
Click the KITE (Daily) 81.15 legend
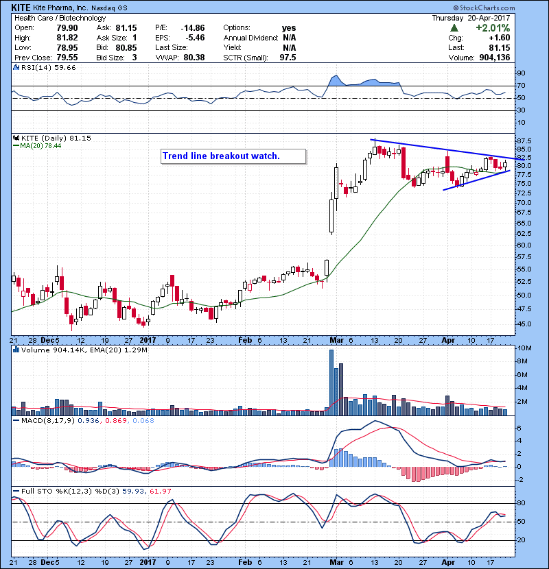56,138
